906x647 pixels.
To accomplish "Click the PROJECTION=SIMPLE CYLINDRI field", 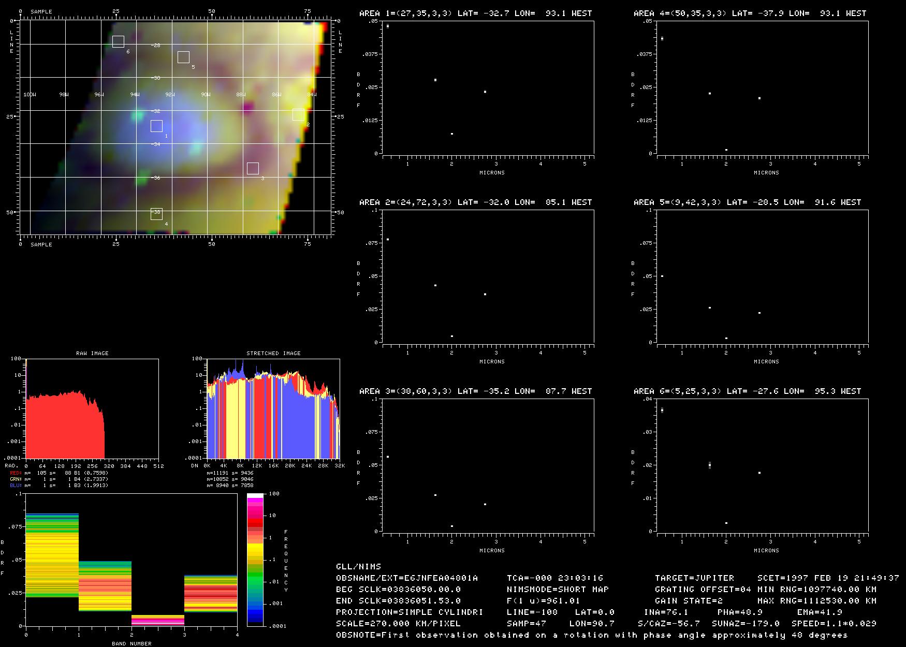I will coord(410,612).
